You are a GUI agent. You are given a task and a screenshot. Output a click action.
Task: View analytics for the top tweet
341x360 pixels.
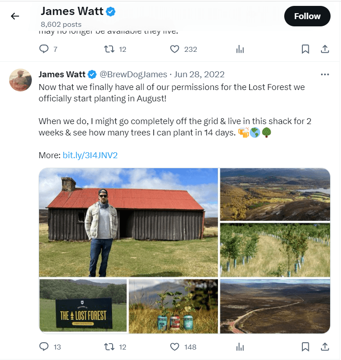click(x=240, y=49)
